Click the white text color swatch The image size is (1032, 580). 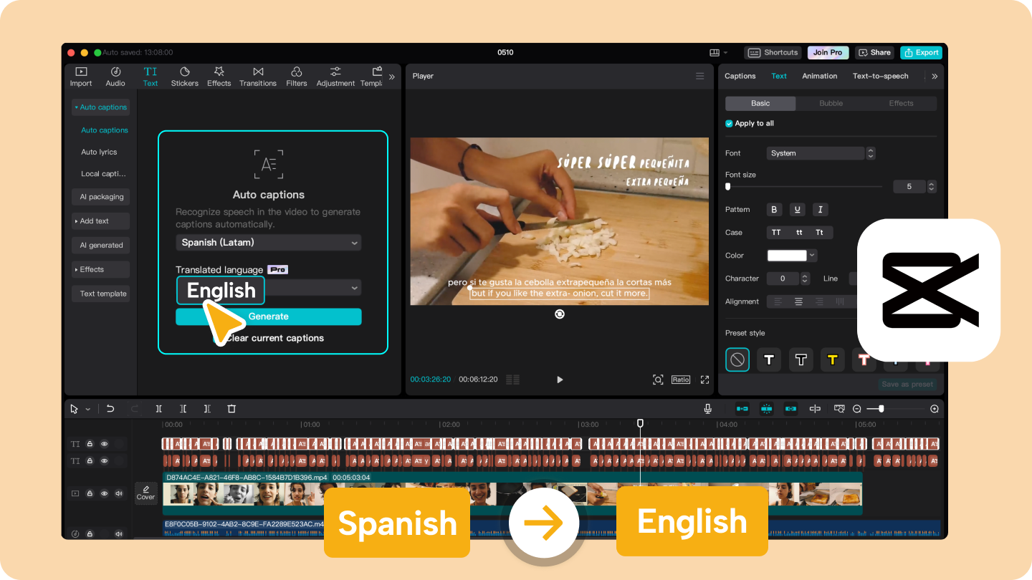click(788, 255)
